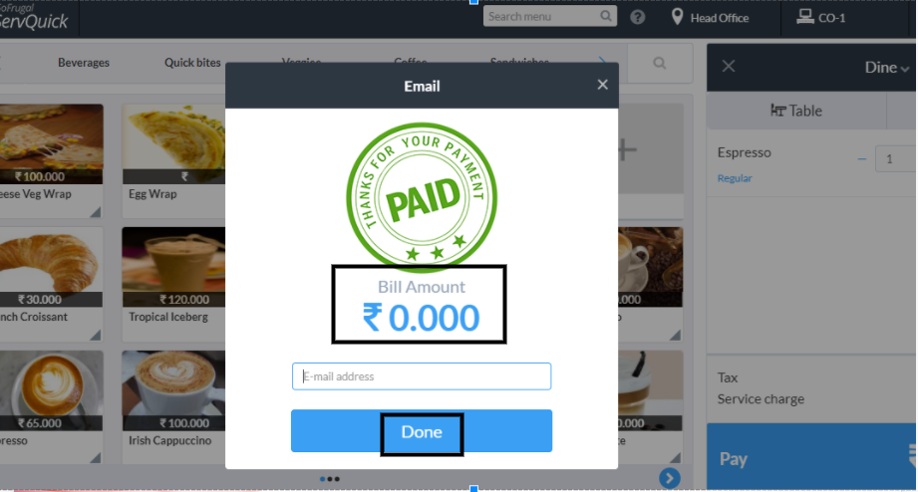The height and width of the screenshot is (492, 918).
Task: Open the Regular variant link under Espresso
Action: tap(735, 178)
